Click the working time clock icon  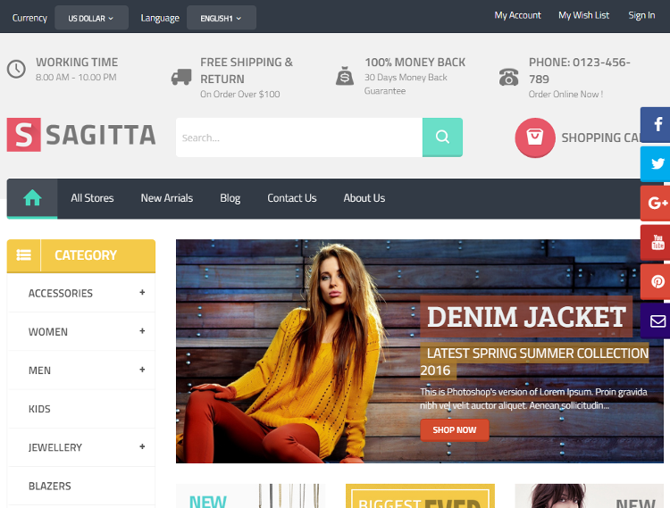[16, 69]
